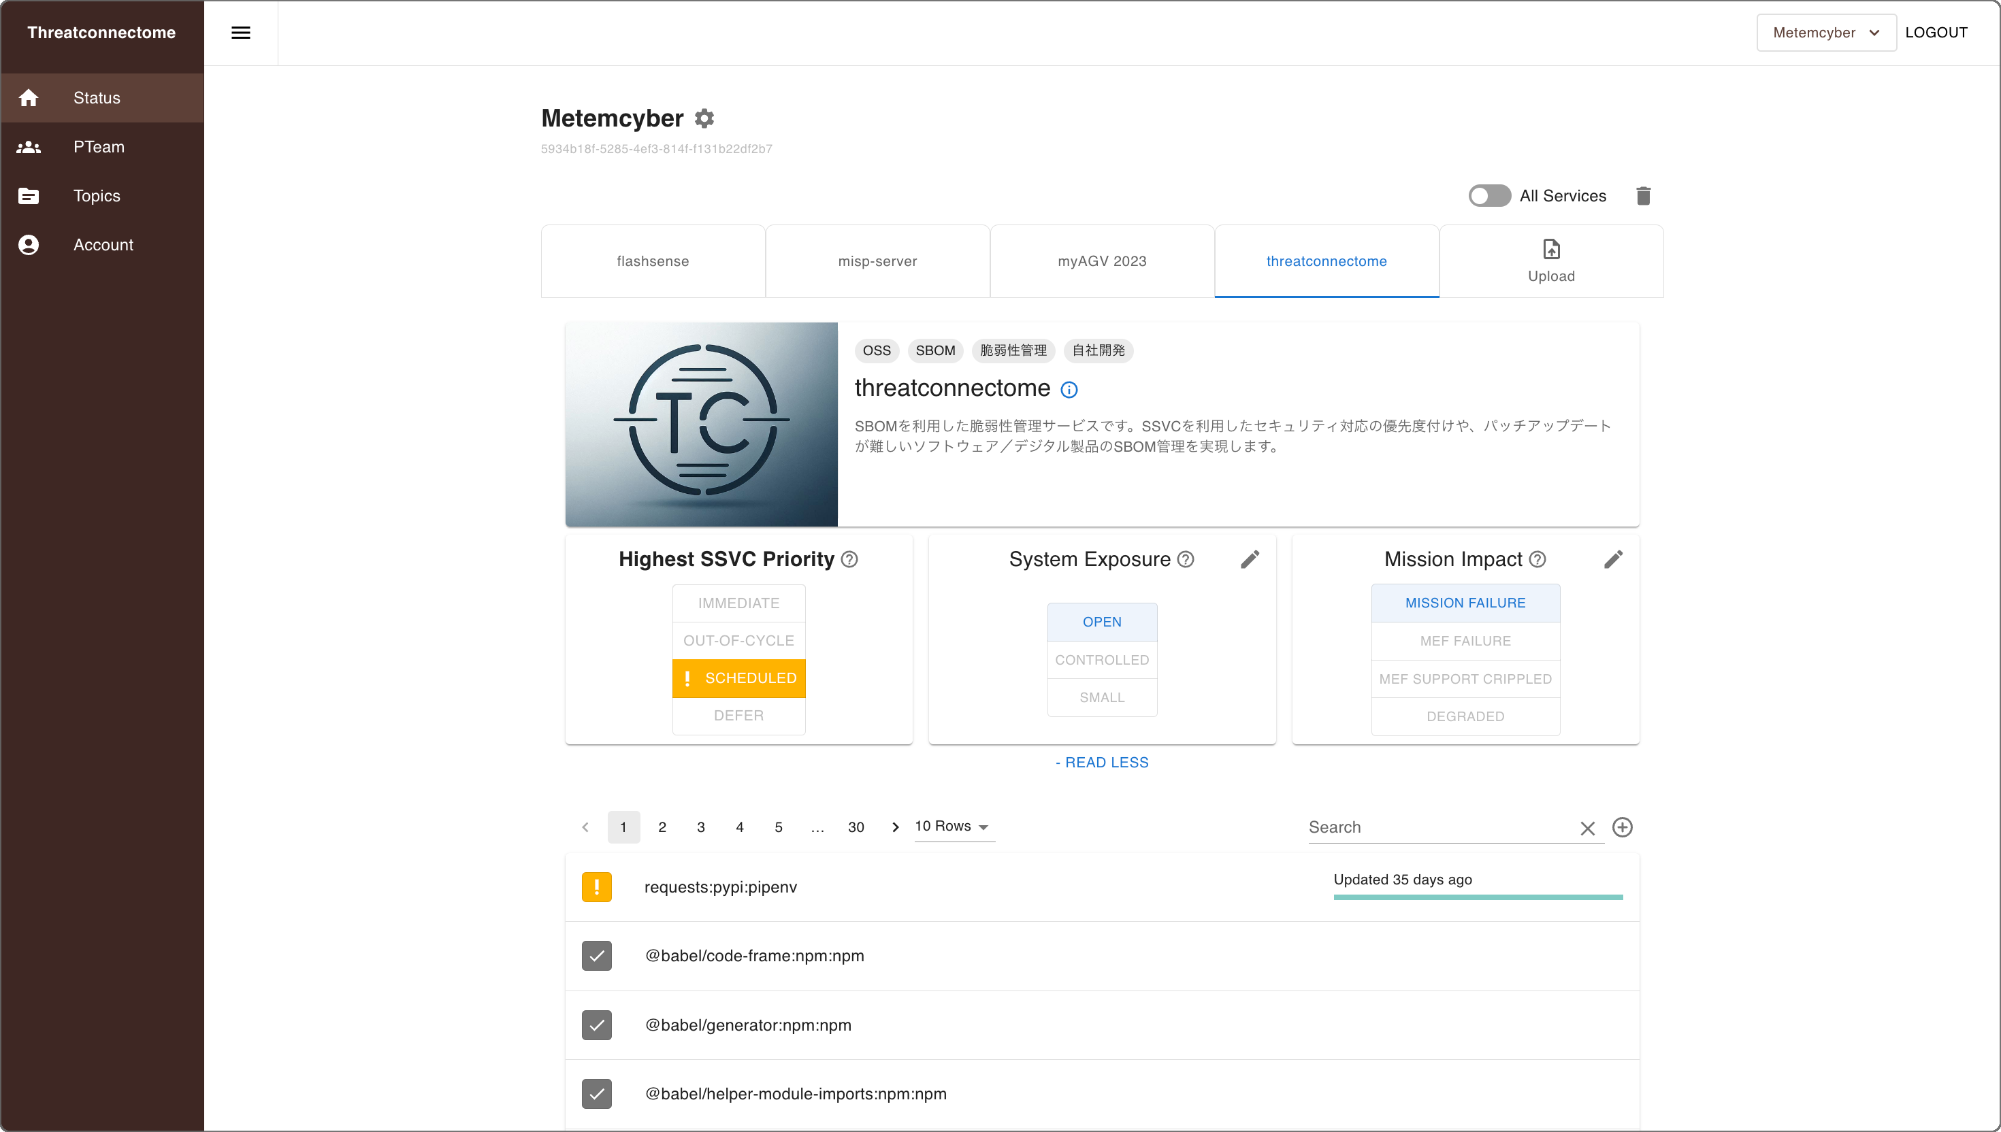The image size is (2001, 1132).
Task: Open the hamburger navigation menu
Action: point(241,33)
